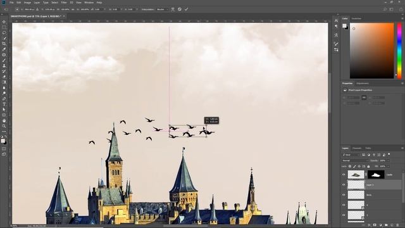Viewport: 405px width, 228px height.
Task: Open the layer filter Kind dropdown
Action: (x=351, y=155)
